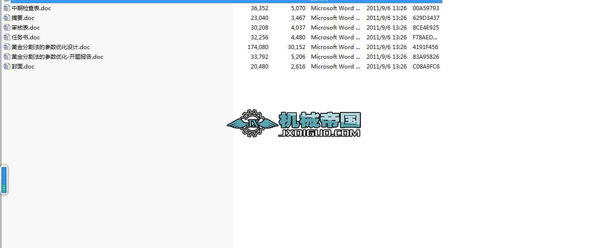Click the size value 33,792
Screen dimensions: 589x248
coord(260,57)
